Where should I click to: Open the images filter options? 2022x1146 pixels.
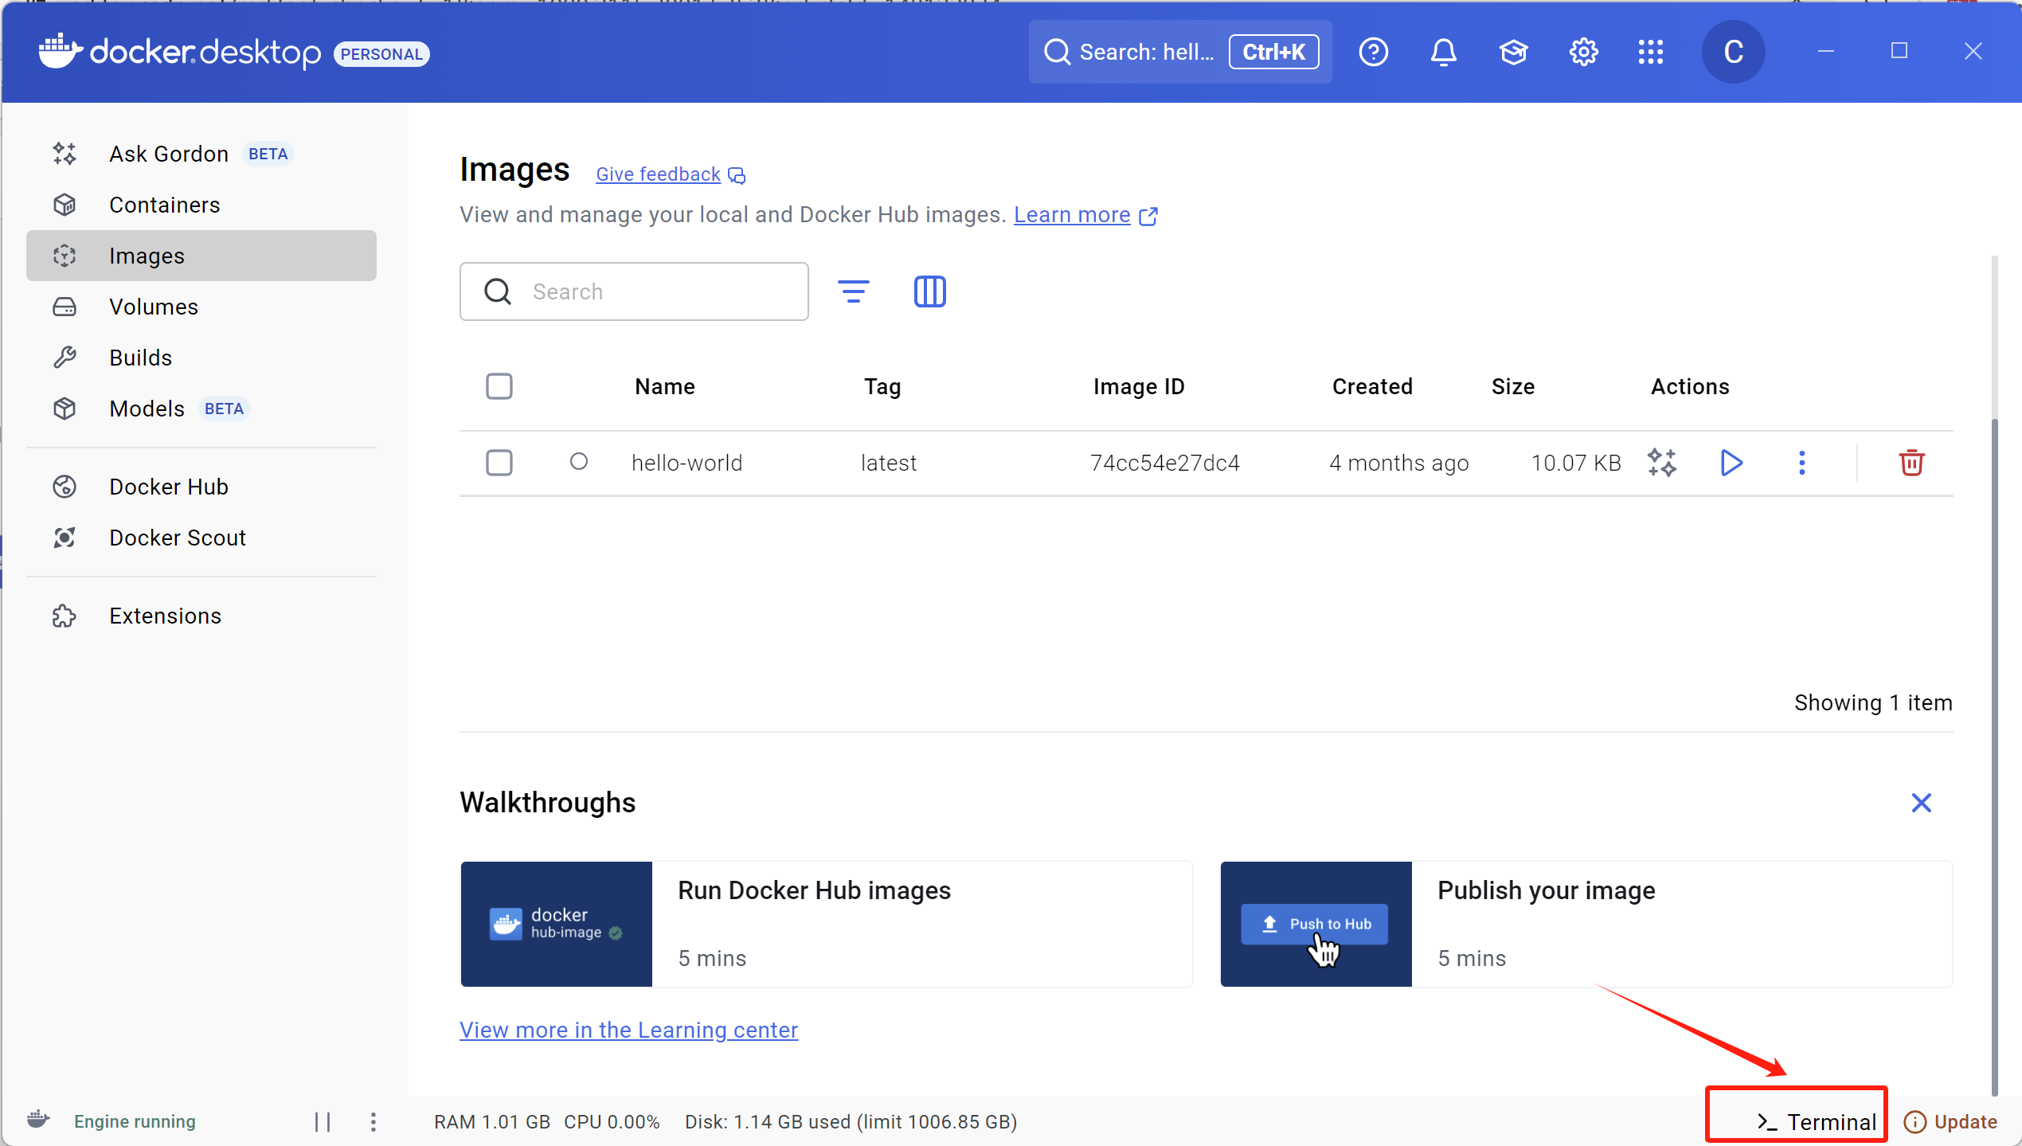pyautogui.click(x=853, y=291)
